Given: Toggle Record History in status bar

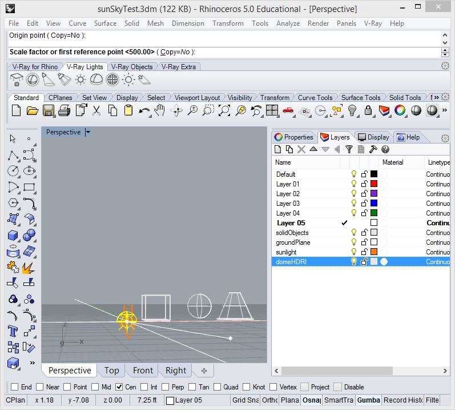Looking at the screenshot, I should pyautogui.click(x=403, y=400).
